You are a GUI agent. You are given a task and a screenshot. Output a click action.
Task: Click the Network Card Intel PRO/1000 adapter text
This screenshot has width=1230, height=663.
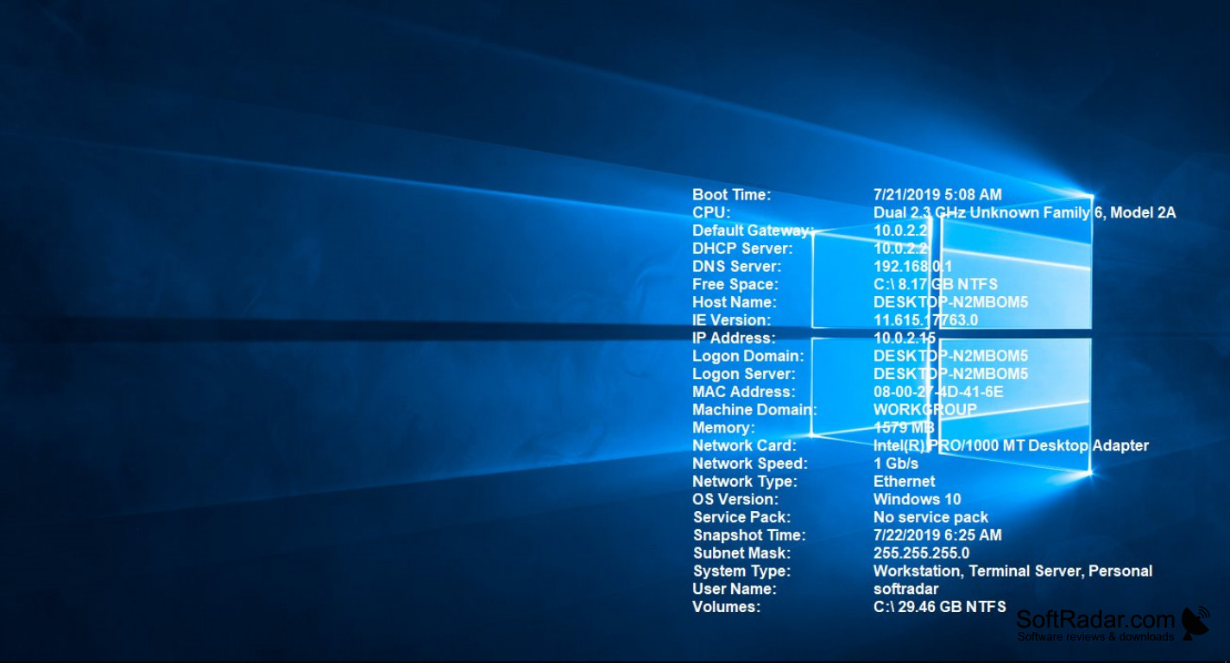click(1011, 445)
